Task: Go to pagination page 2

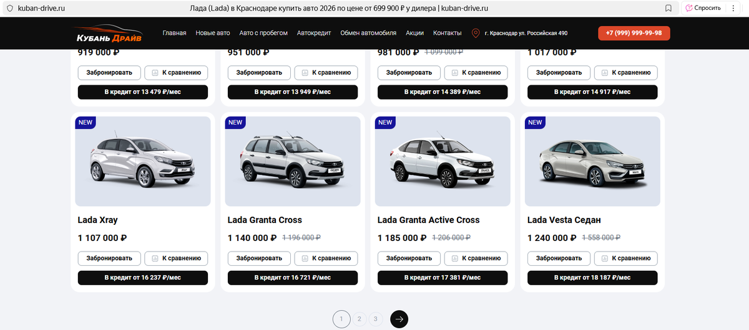Action: pyautogui.click(x=359, y=319)
